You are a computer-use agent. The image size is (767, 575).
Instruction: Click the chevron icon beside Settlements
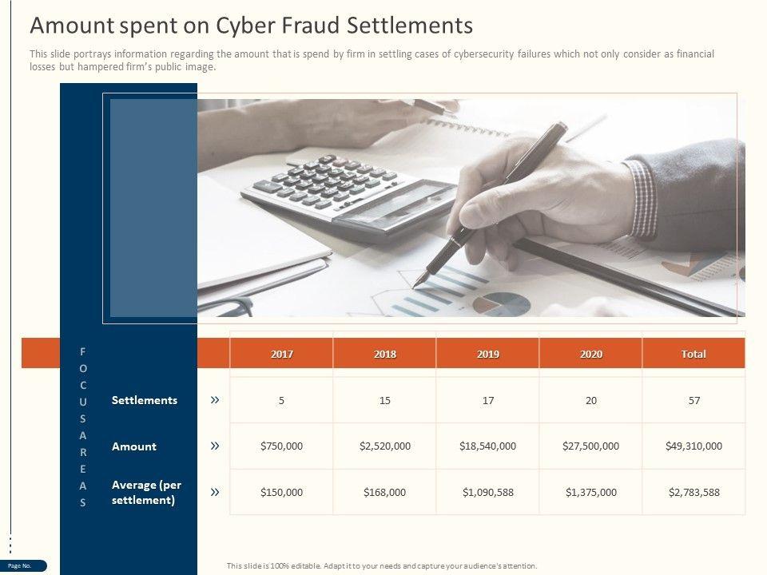tap(215, 400)
